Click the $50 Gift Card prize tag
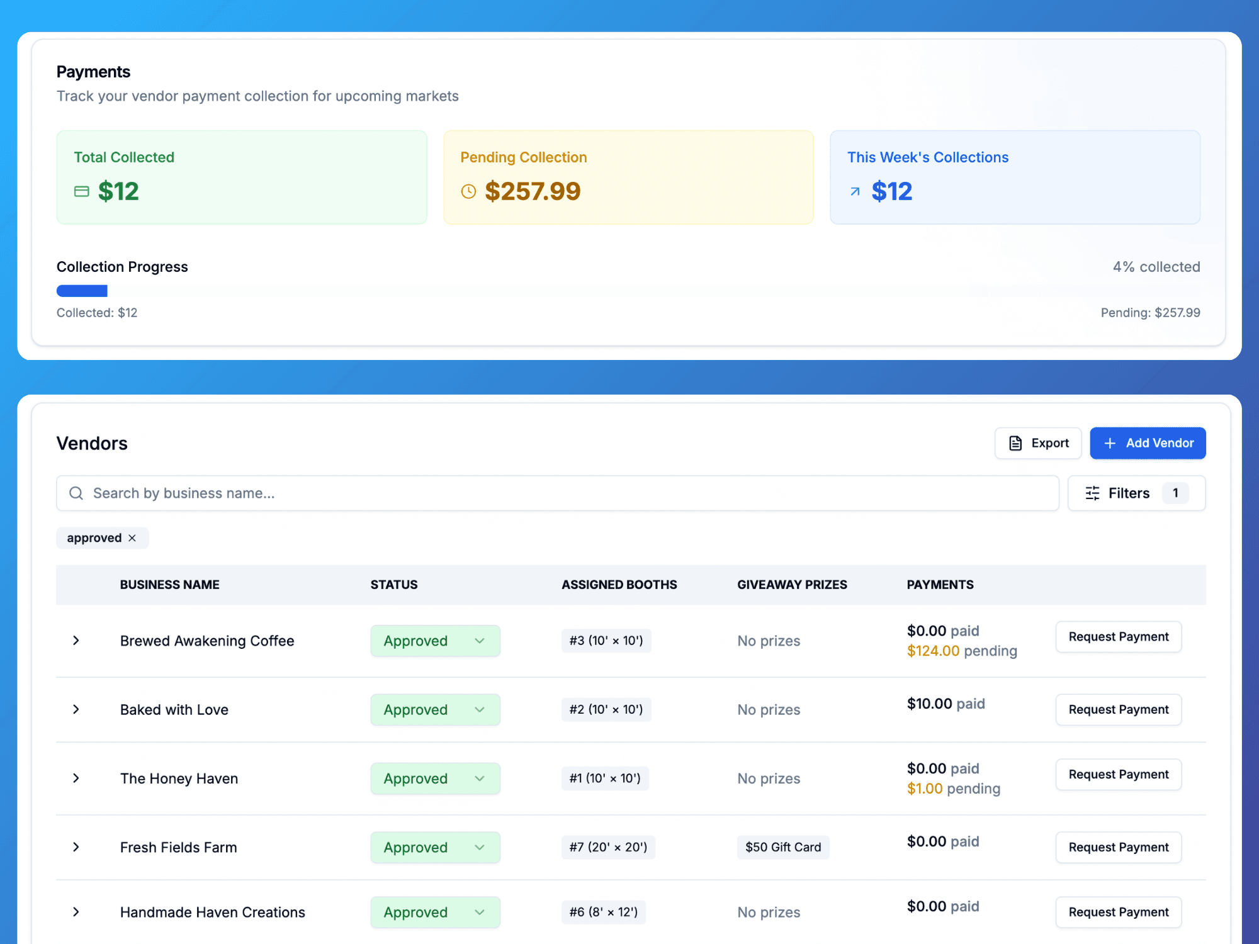Screen dimensions: 1259x944 click(783, 847)
